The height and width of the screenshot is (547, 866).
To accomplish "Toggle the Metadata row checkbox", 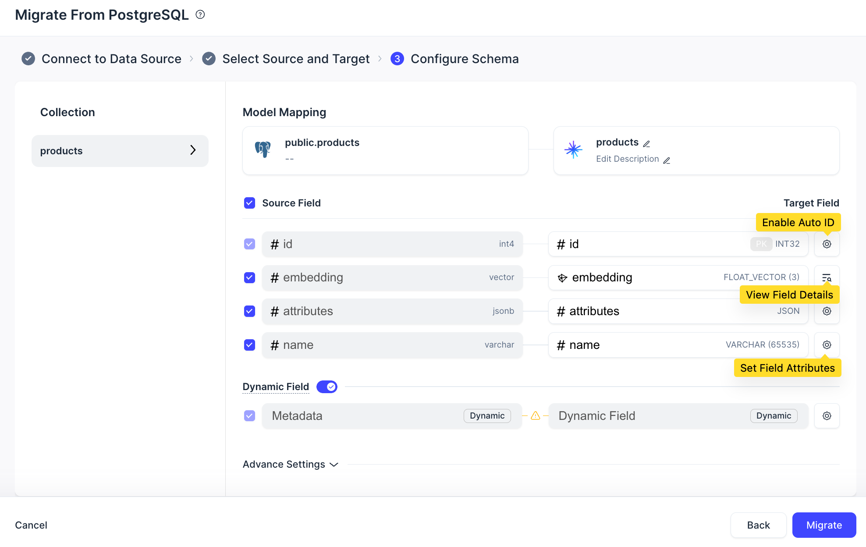I will coord(250,416).
